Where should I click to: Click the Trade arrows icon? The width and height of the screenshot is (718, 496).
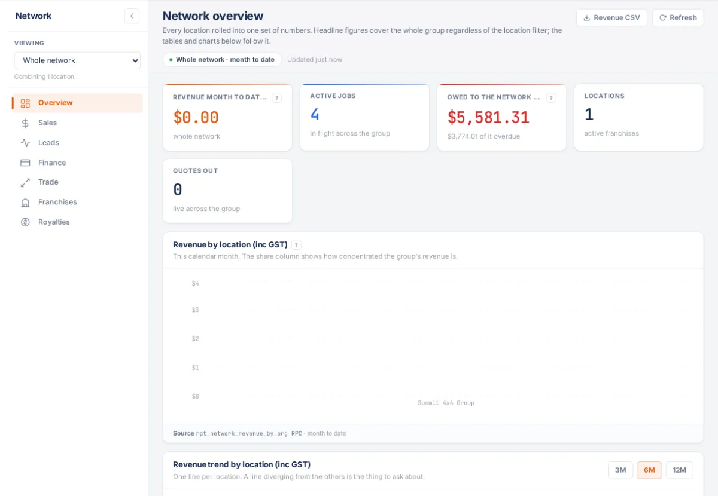(25, 182)
